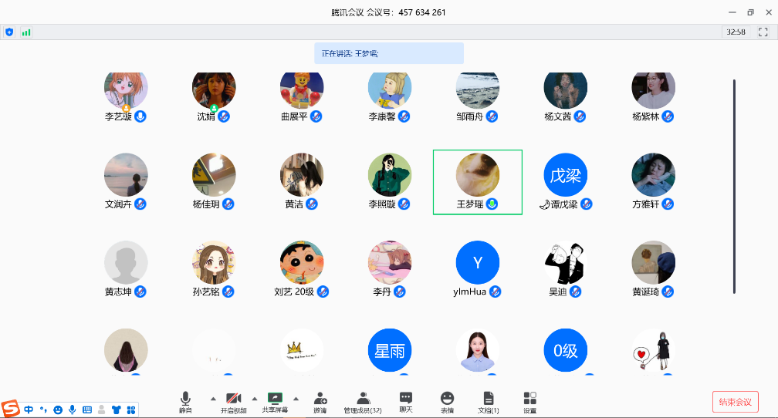Expand camera video options arrow
Viewport: 778px width, 418px height.
click(255, 398)
